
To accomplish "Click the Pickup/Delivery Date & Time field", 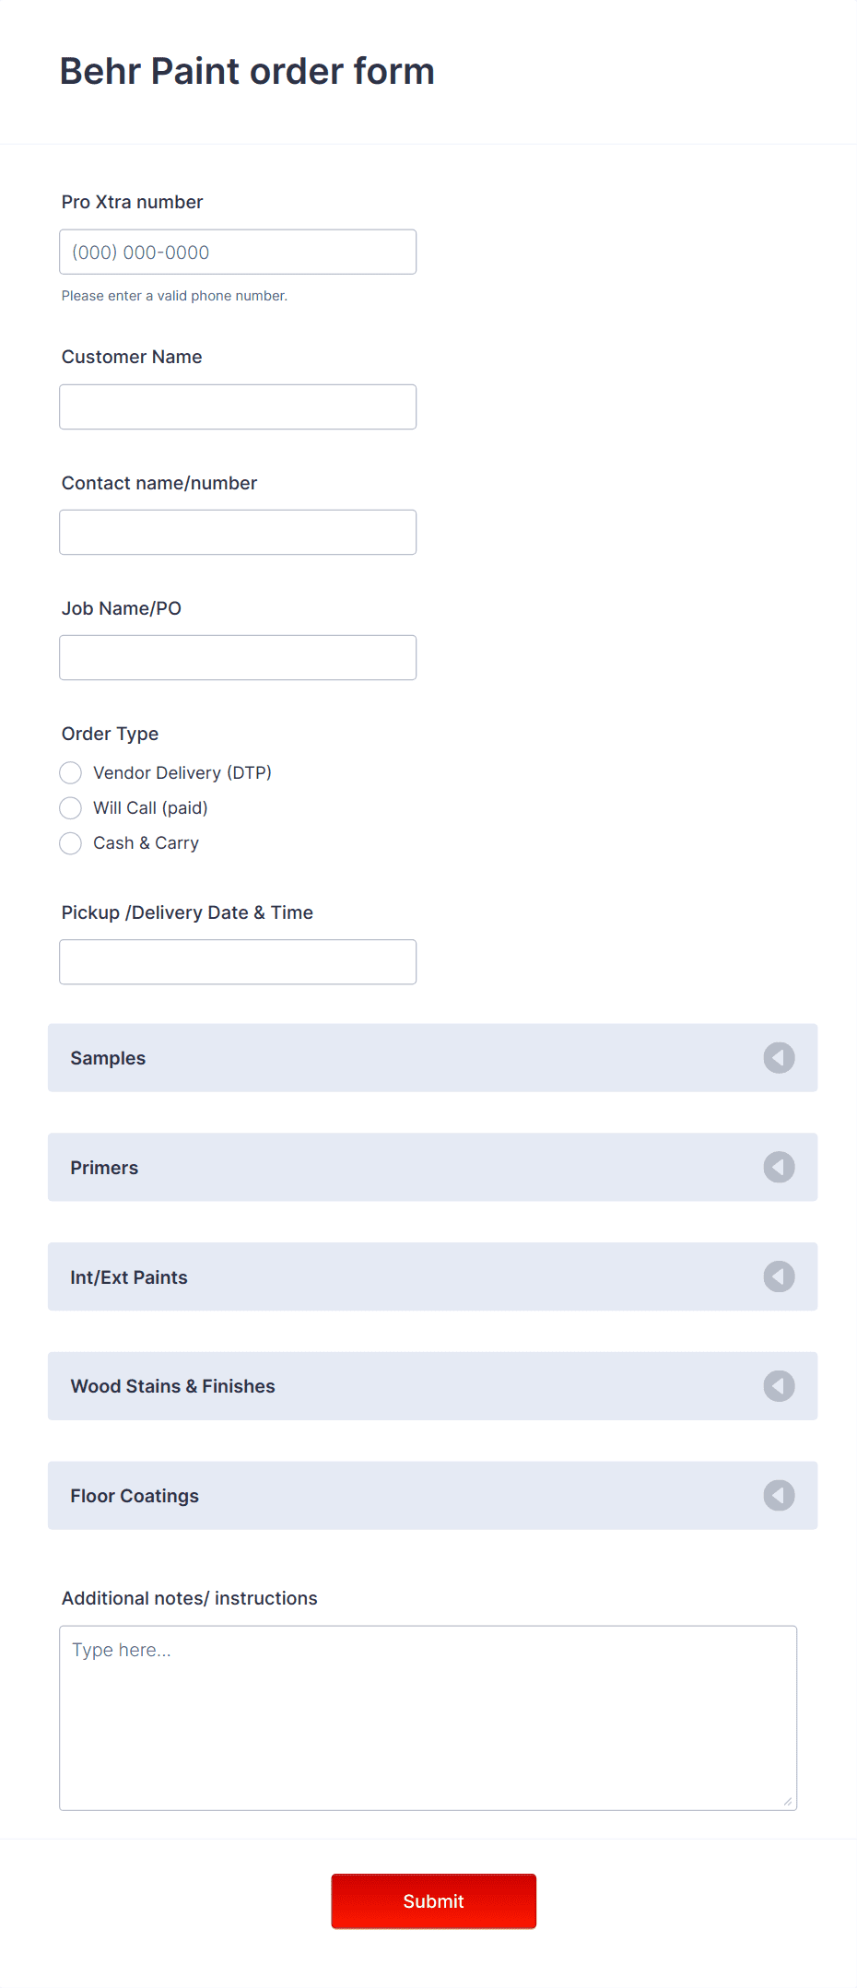I will pos(237,961).
